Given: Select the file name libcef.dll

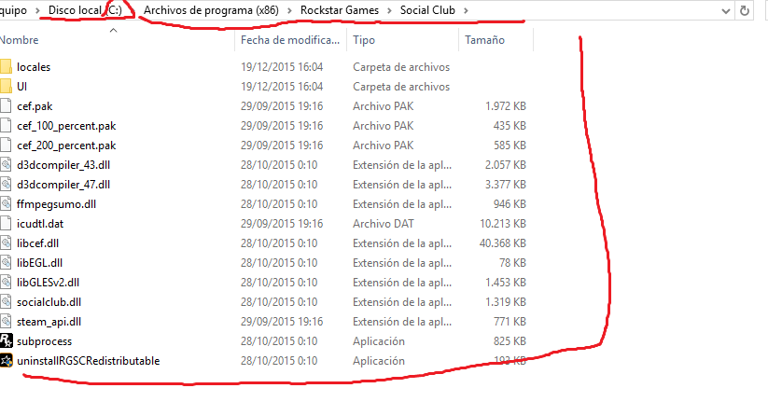Looking at the screenshot, I should [x=37, y=243].
